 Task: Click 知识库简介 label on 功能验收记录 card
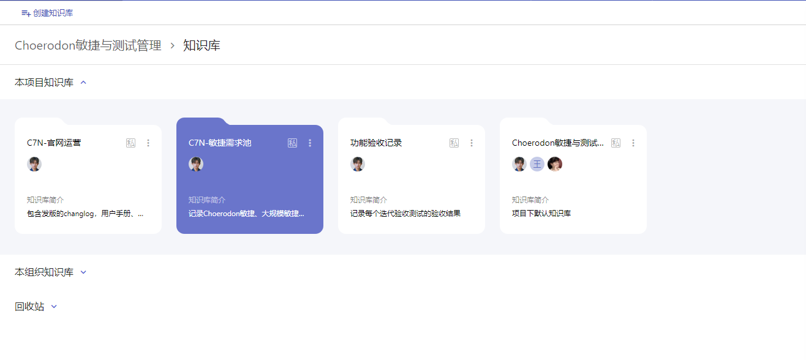369,200
